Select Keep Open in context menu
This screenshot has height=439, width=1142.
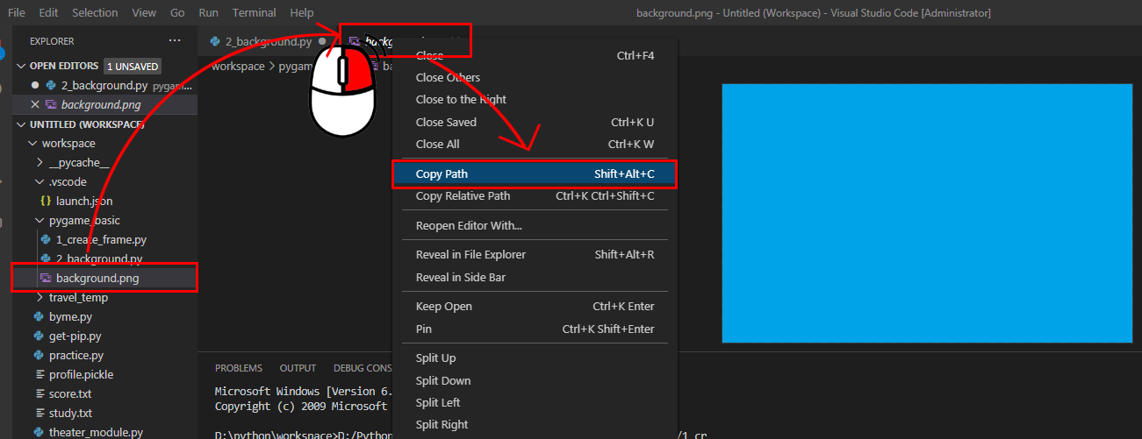click(535, 306)
